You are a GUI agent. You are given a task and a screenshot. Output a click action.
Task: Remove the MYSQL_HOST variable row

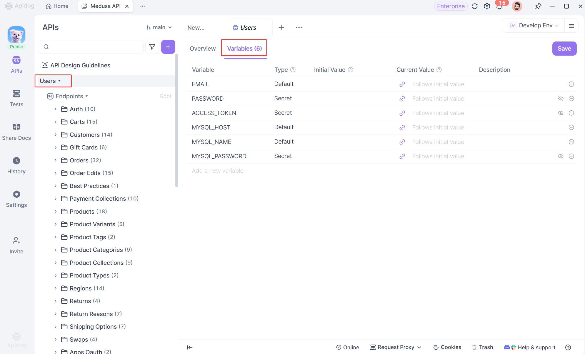click(571, 127)
